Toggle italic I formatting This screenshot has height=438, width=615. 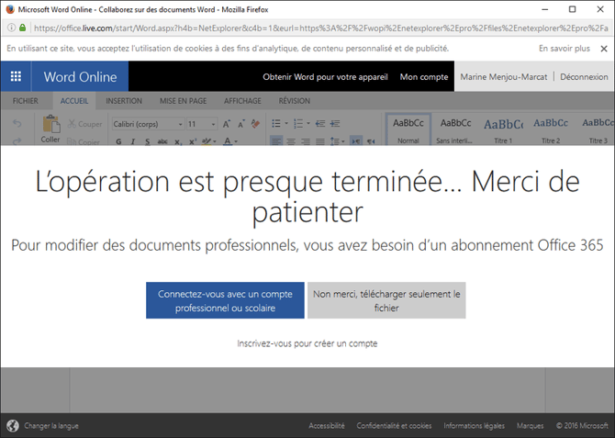[x=133, y=141]
